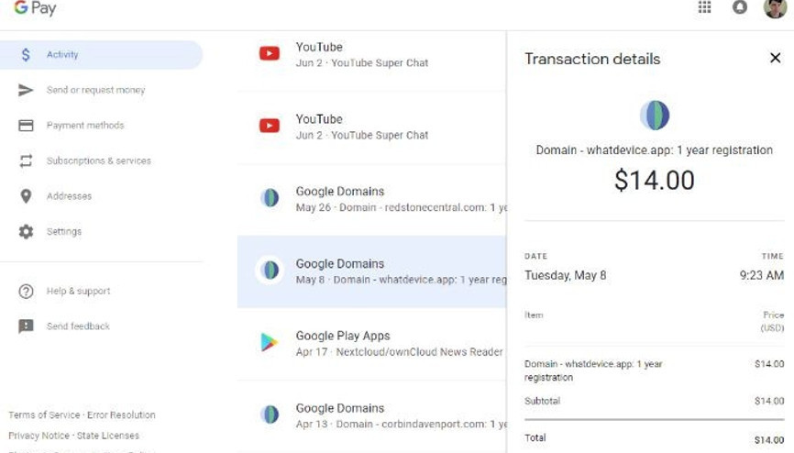
Task: Select Activity in the sidebar
Action: click(x=101, y=55)
